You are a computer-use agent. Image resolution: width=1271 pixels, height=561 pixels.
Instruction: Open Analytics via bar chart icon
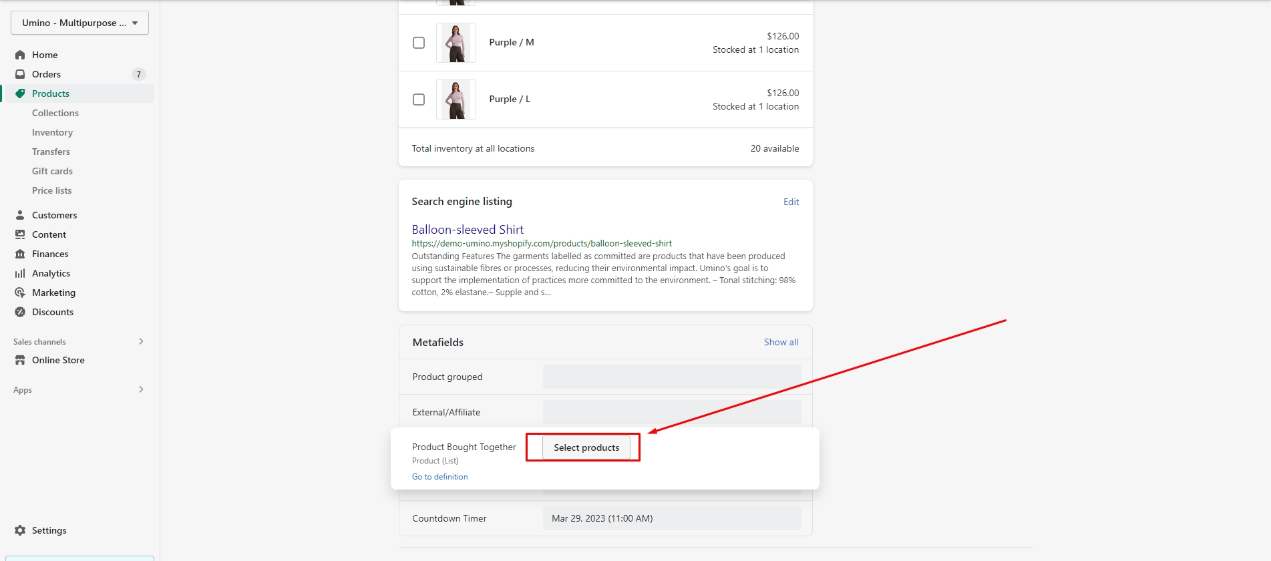click(x=20, y=273)
